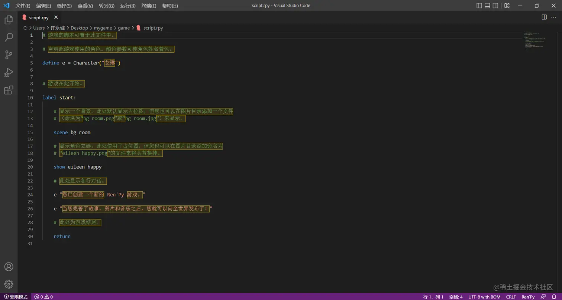Expand the Users breadcrumb segment
This screenshot has width=562, height=300.
coord(39,28)
